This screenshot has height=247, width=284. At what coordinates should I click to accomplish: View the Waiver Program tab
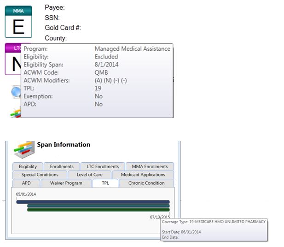(66, 183)
